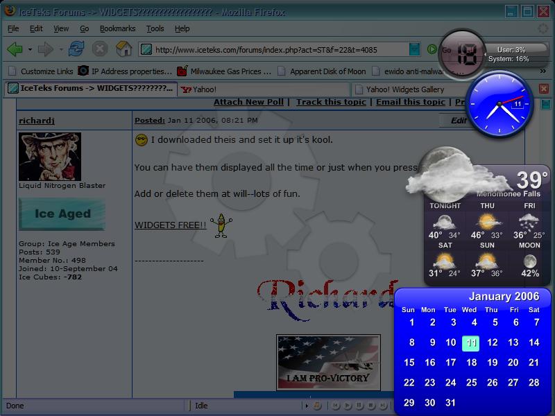Click richardj's Uncle Sam avatar image

click(x=50, y=157)
